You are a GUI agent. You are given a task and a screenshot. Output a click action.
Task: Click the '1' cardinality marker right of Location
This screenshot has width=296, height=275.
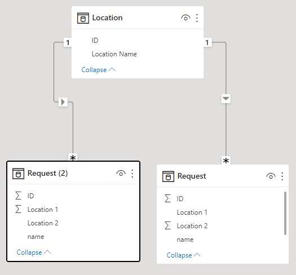click(x=207, y=42)
